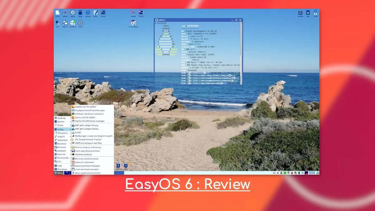Click the update desktop icon
This screenshot has height=211, width=375.
click(73, 23)
